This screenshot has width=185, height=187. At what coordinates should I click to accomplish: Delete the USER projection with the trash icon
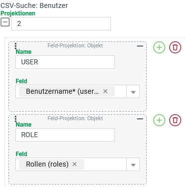click(175, 47)
